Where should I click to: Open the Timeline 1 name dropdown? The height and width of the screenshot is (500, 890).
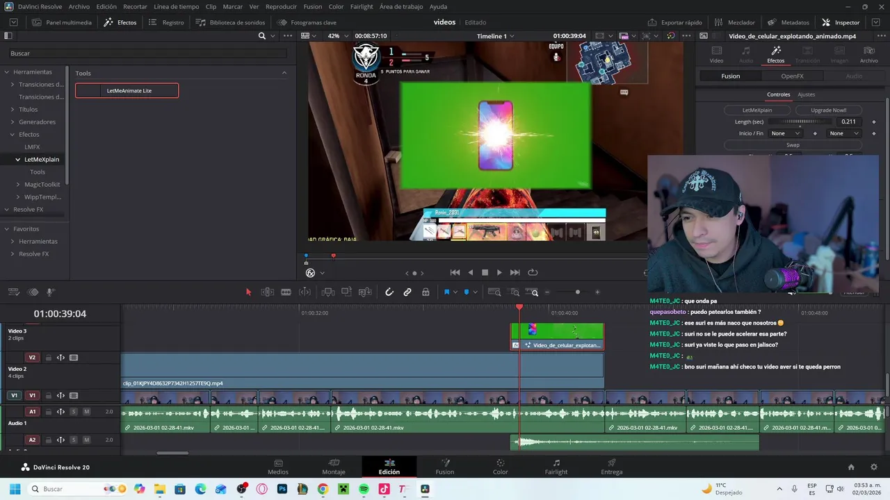pyautogui.click(x=496, y=36)
